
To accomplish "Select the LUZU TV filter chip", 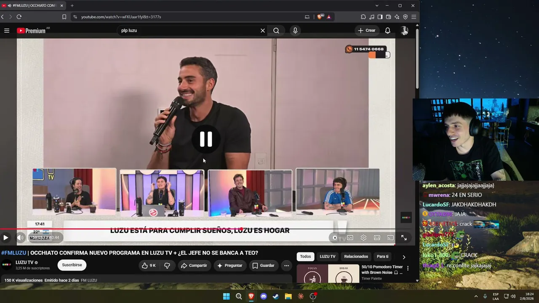I will [328, 257].
